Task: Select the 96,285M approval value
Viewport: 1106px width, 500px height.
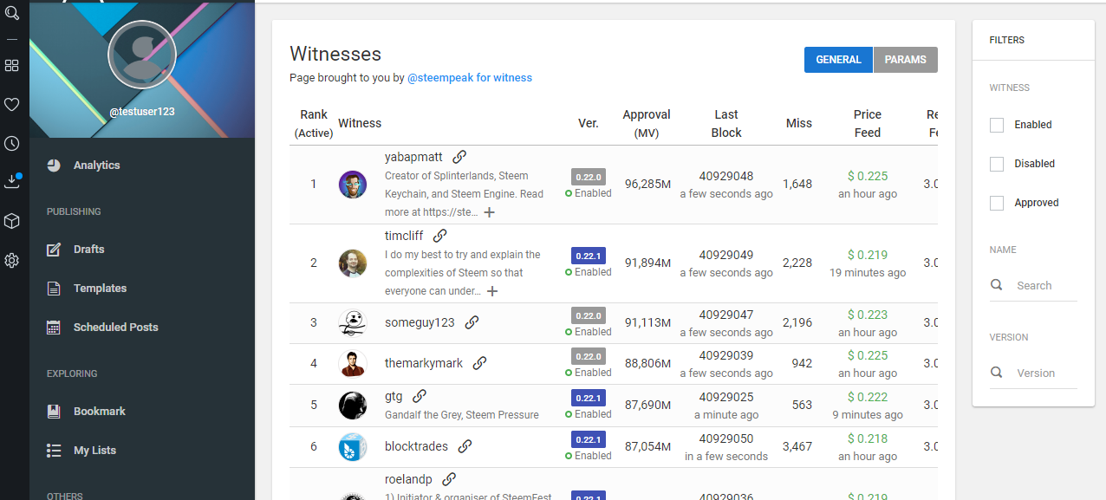Action: [648, 184]
